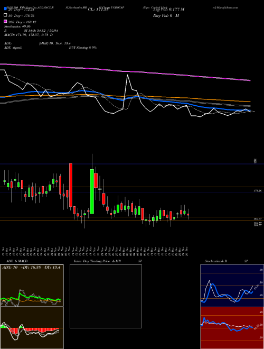The width and height of the screenshot is (264, 349).
Task: Click the '(MGR) 10, 16.4, 13.4' ADX values
Action: (55, 43)
